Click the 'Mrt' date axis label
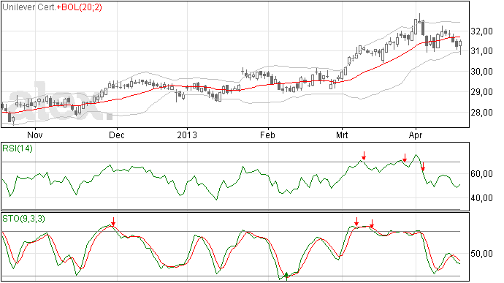The height and width of the screenshot is (283, 504). point(342,135)
